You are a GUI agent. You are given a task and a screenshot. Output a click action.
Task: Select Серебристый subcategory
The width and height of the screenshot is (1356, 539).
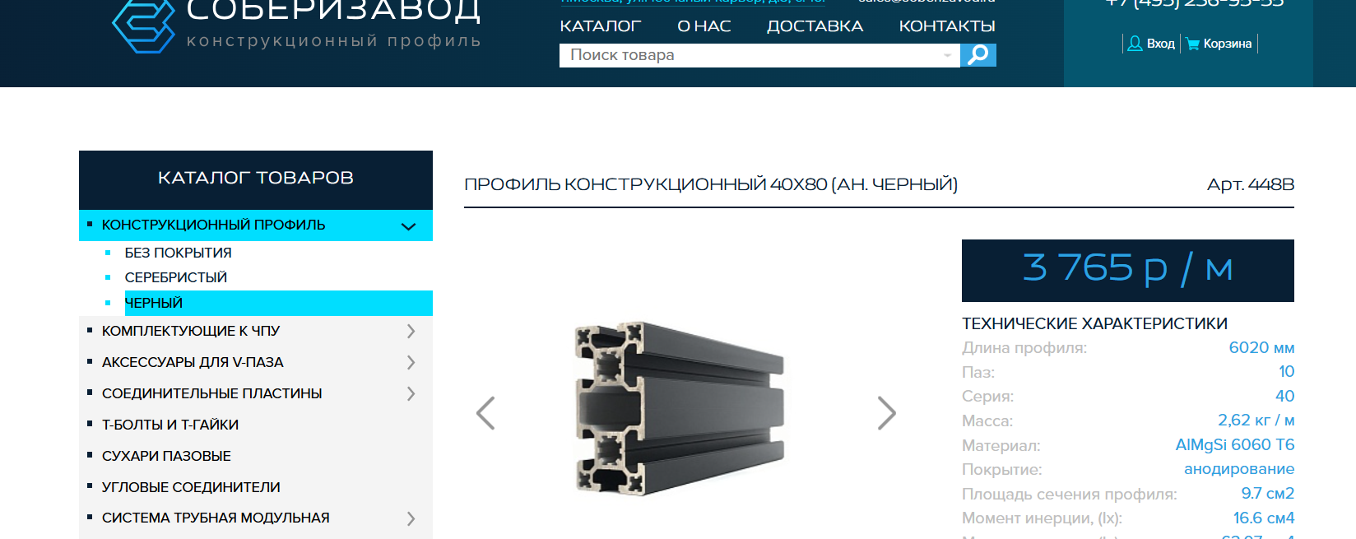pos(175,277)
